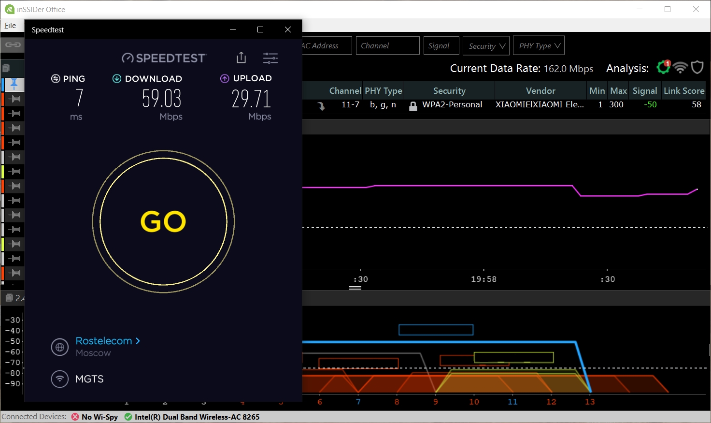The width and height of the screenshot is (711, 423).
Task: Open signal analysis Wi-Fi icon
Action: (680, 68)
